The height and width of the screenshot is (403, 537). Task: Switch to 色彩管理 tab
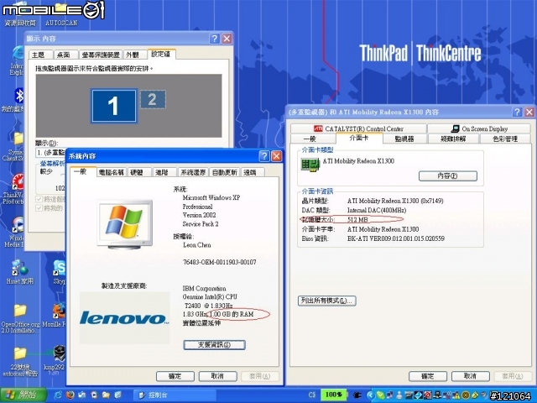[505, 139]
